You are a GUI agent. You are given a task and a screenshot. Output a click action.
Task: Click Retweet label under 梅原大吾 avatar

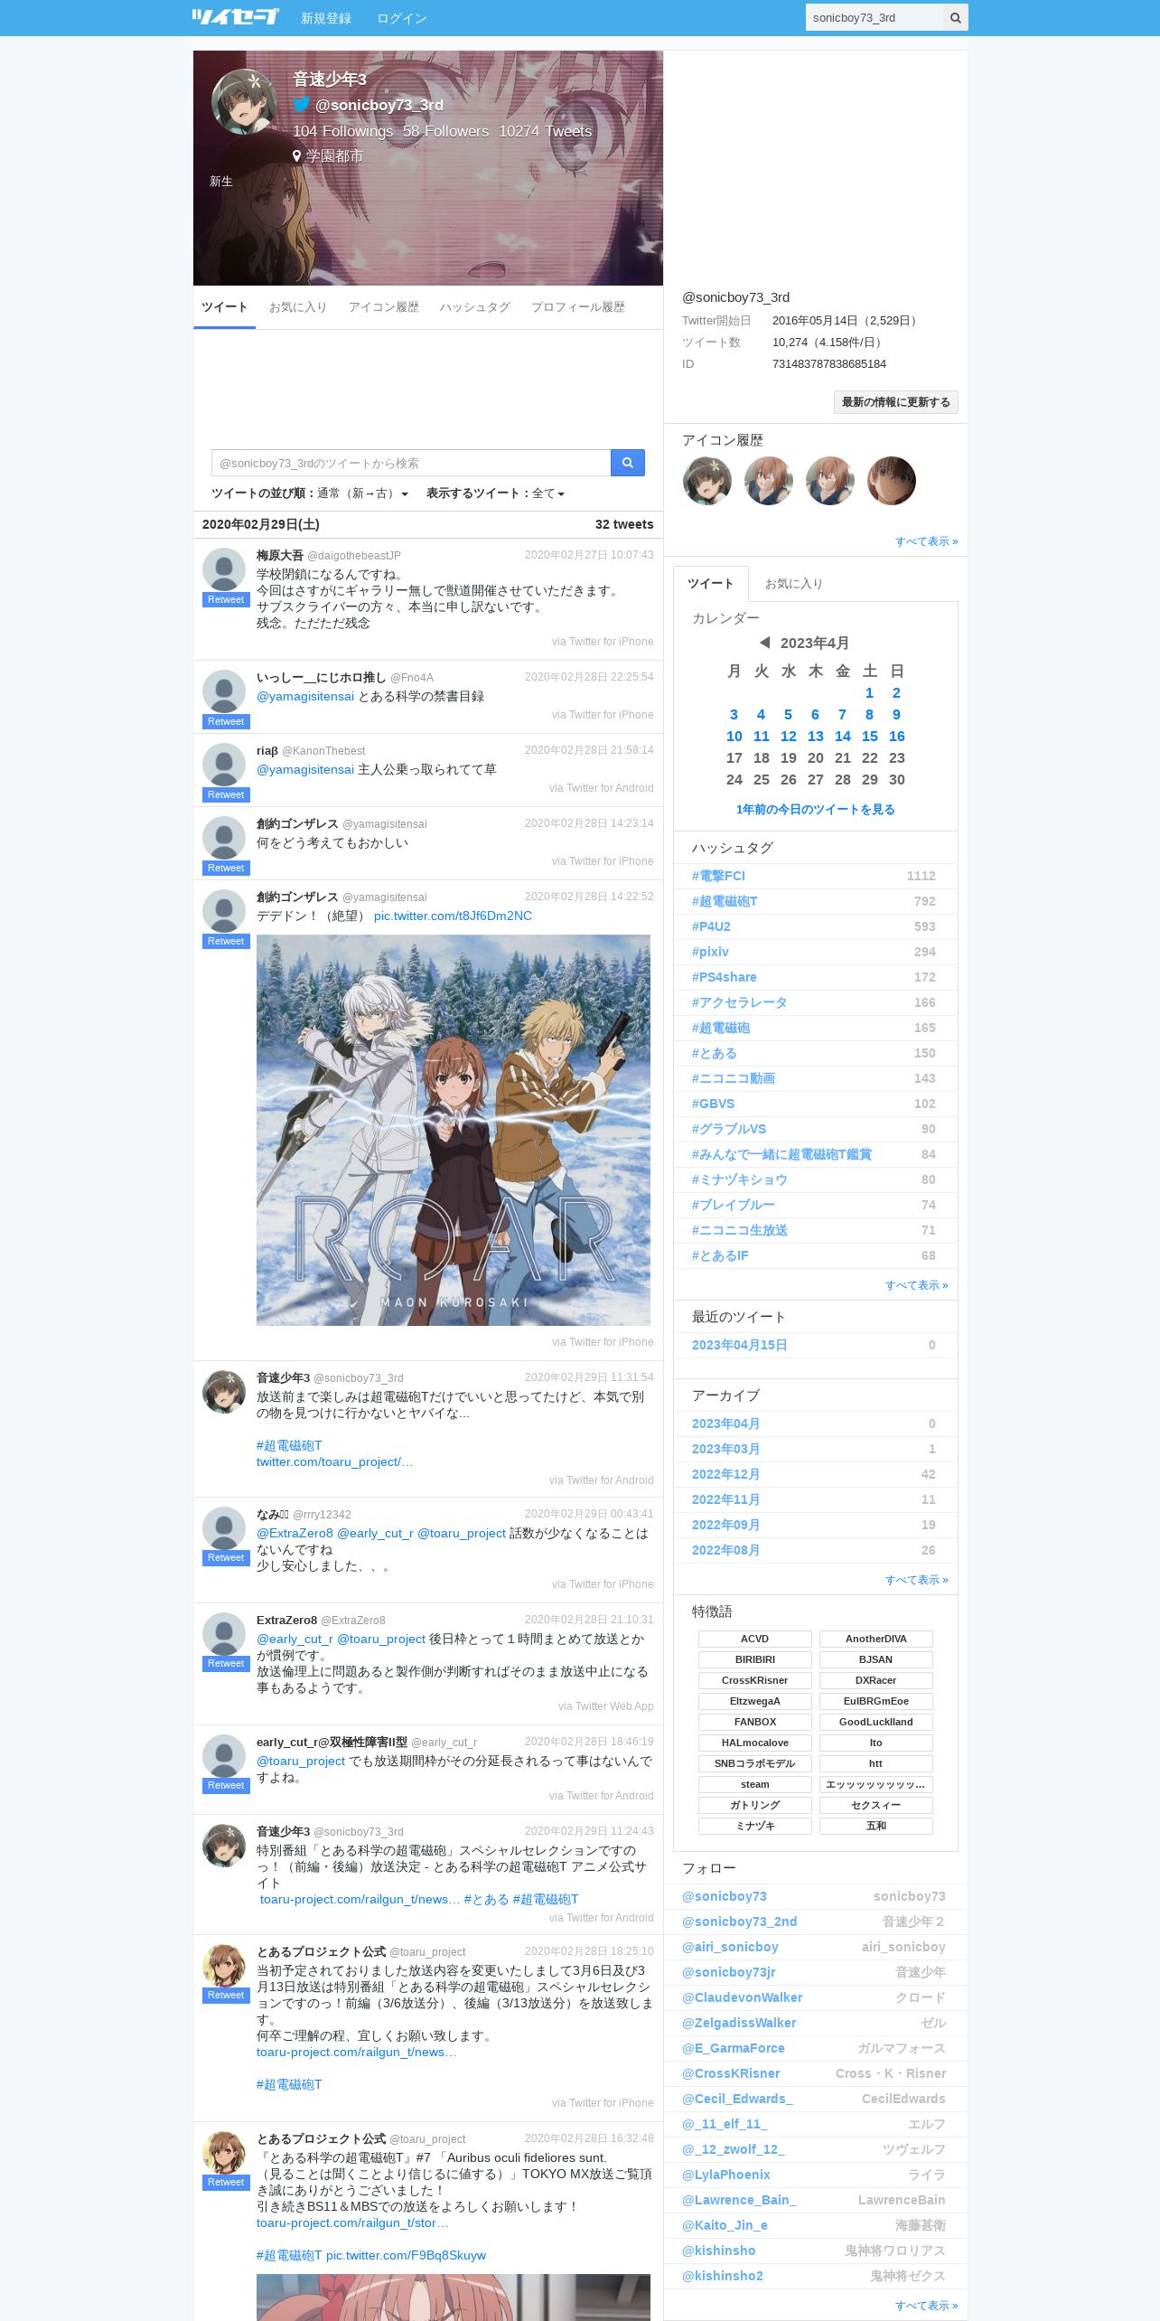[x=226, y=600]
